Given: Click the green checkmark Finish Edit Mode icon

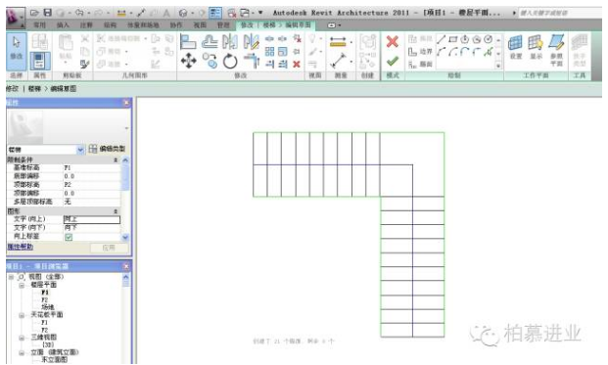Looking at the screenshot, I should point(393,61).
